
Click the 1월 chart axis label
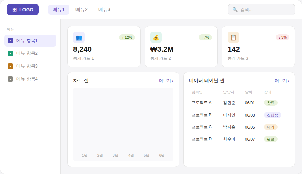[x=84, y=155]
